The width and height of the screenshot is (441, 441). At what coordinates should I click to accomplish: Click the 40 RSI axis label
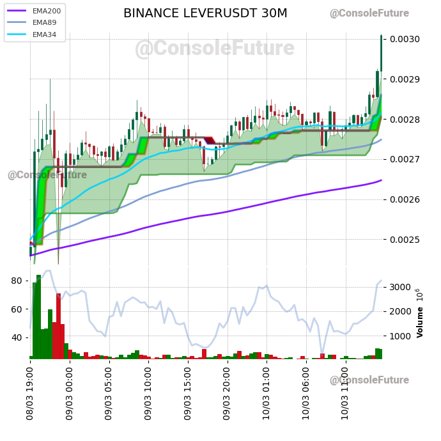17,337
